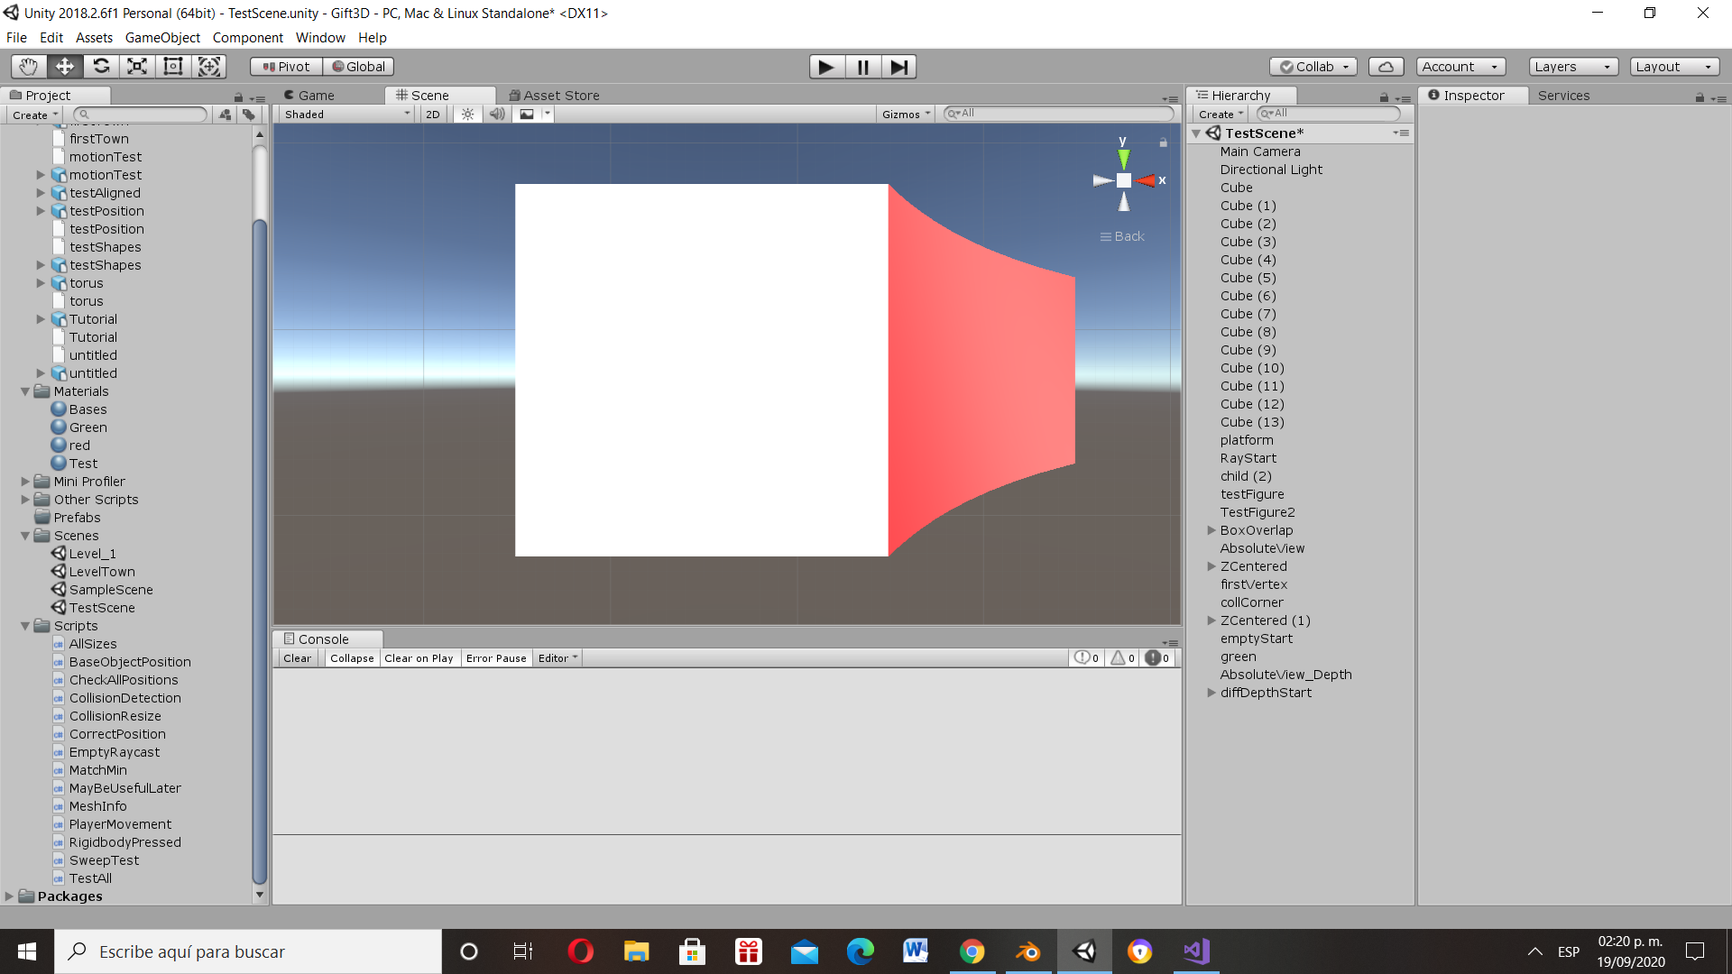Select the Rotate tool
Viewport: 1732px width, 974px height.
101,66
